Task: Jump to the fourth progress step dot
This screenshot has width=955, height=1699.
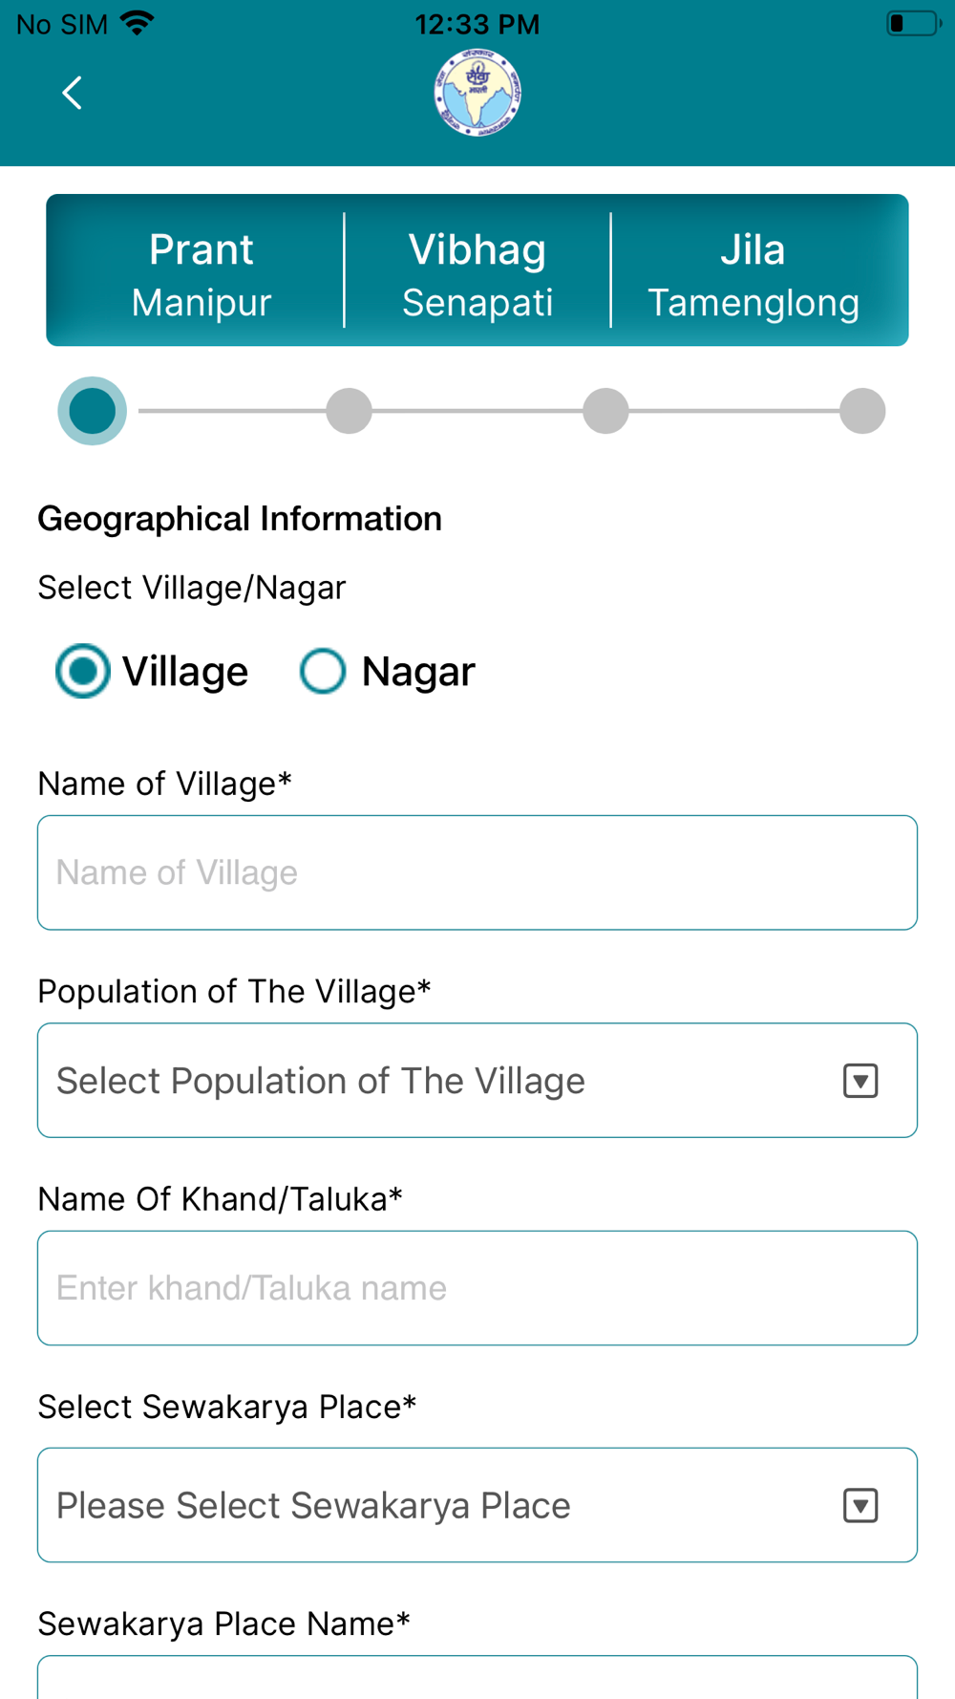Action: tap(862, 411)
